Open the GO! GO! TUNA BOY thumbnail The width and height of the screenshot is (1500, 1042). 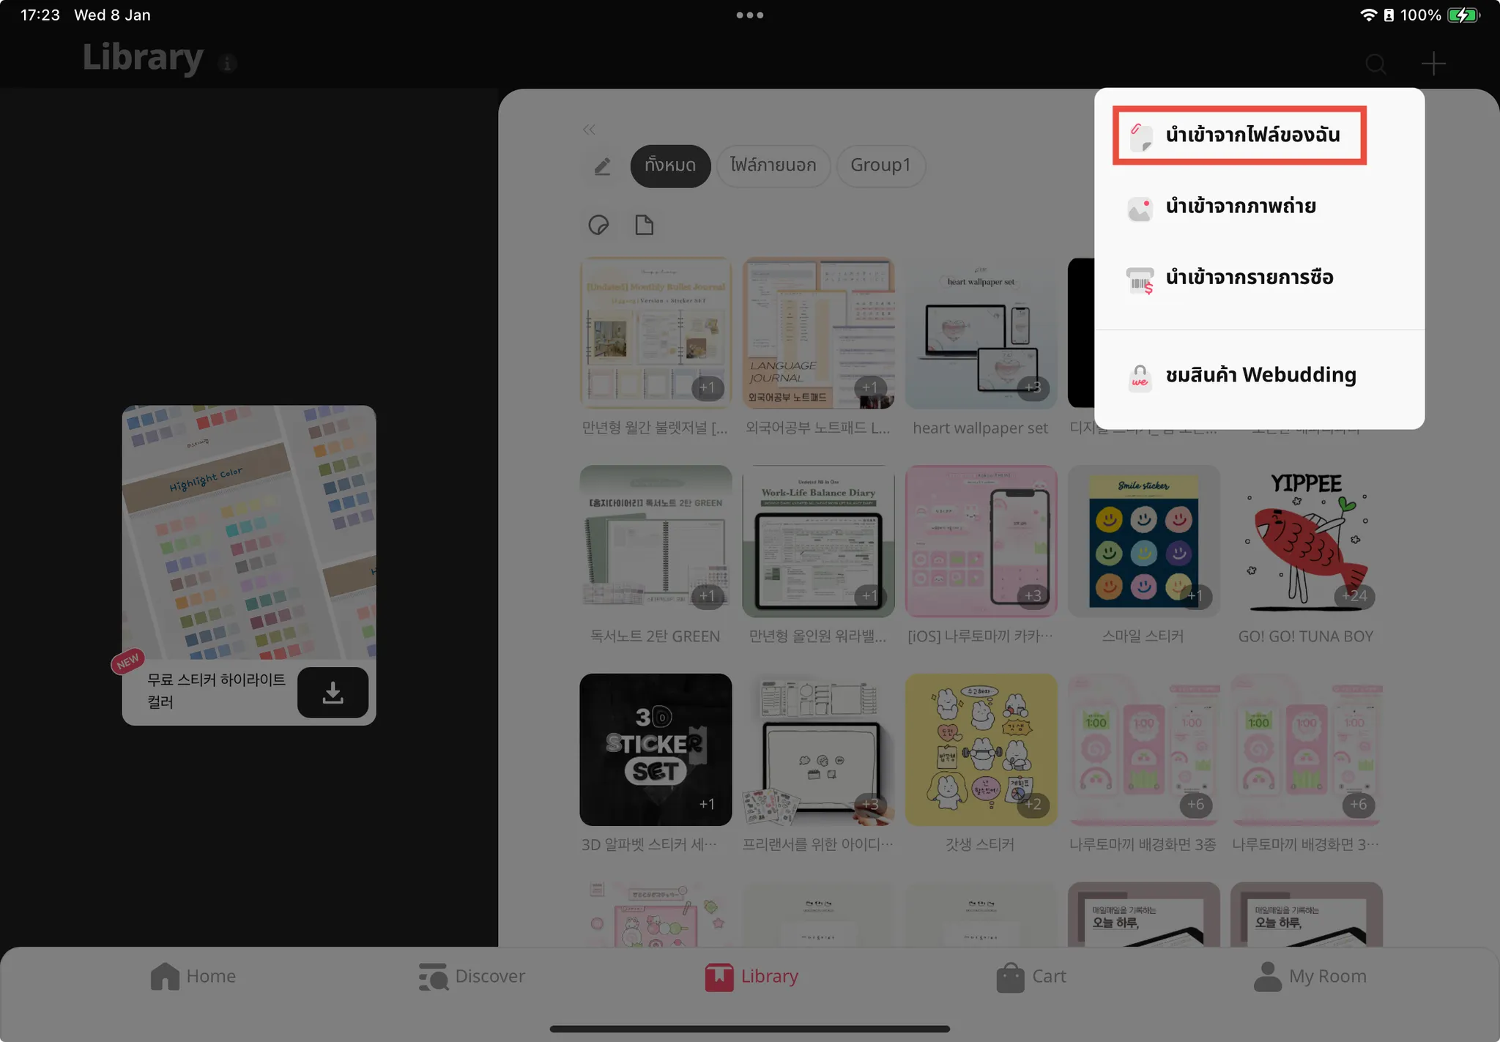click(1305, 540)
